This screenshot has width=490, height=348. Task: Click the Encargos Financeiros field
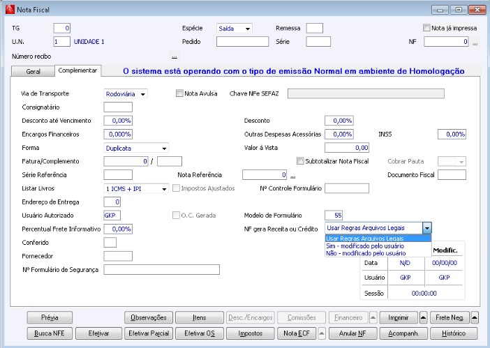118,134
